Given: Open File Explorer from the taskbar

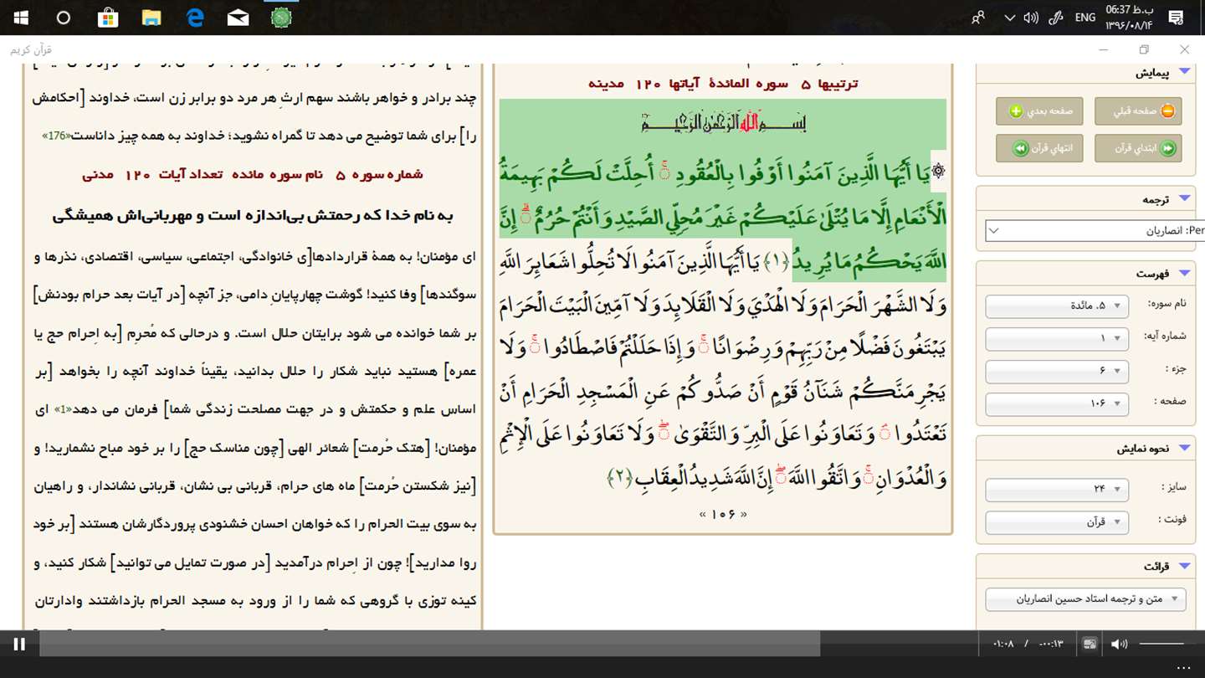Looking at the screenshot, I should pos(151,18).
